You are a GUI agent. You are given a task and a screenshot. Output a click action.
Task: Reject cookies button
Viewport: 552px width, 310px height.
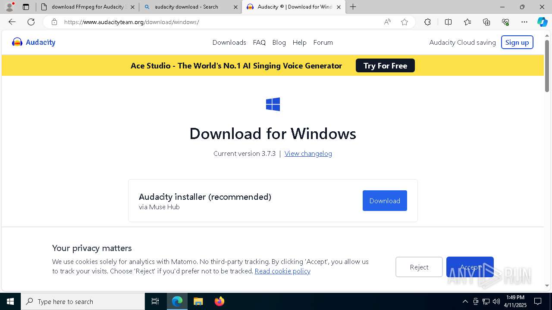419,267
